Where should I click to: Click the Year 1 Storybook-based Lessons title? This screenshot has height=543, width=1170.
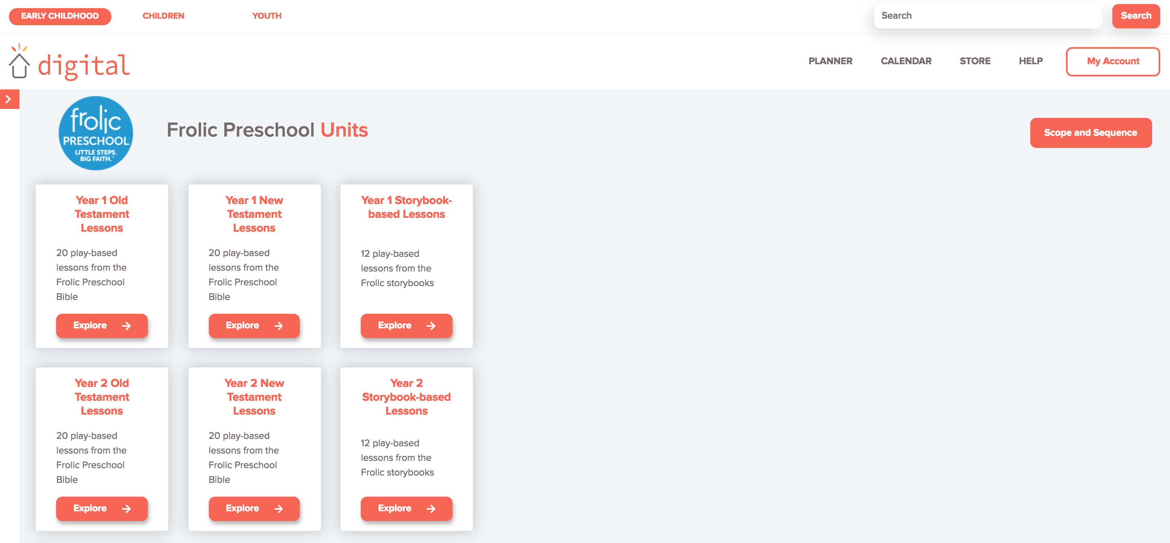click(407, 207)
